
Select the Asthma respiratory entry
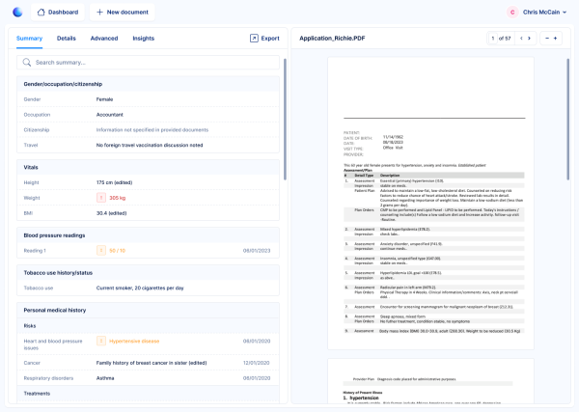[105, 378]
